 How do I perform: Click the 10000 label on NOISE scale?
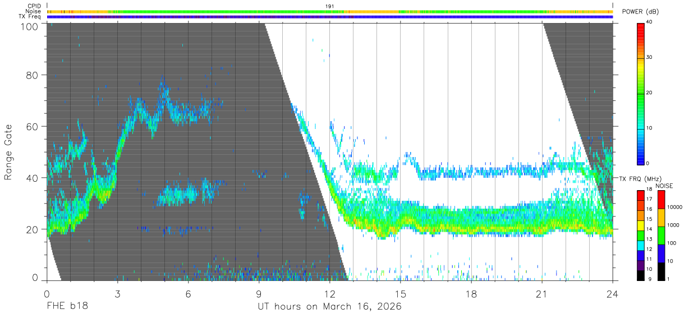(674, 207)
